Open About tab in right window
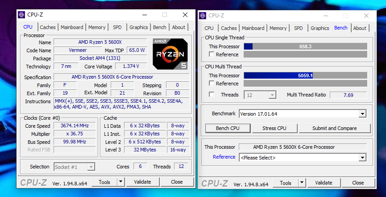Screen dimensions: 386x197 click(x=360, y=28)
